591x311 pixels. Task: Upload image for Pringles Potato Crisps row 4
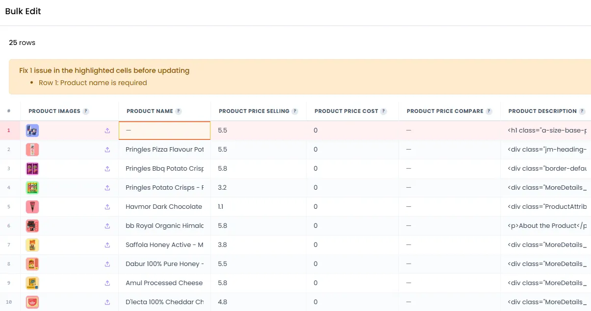click(x=107, y=188)
